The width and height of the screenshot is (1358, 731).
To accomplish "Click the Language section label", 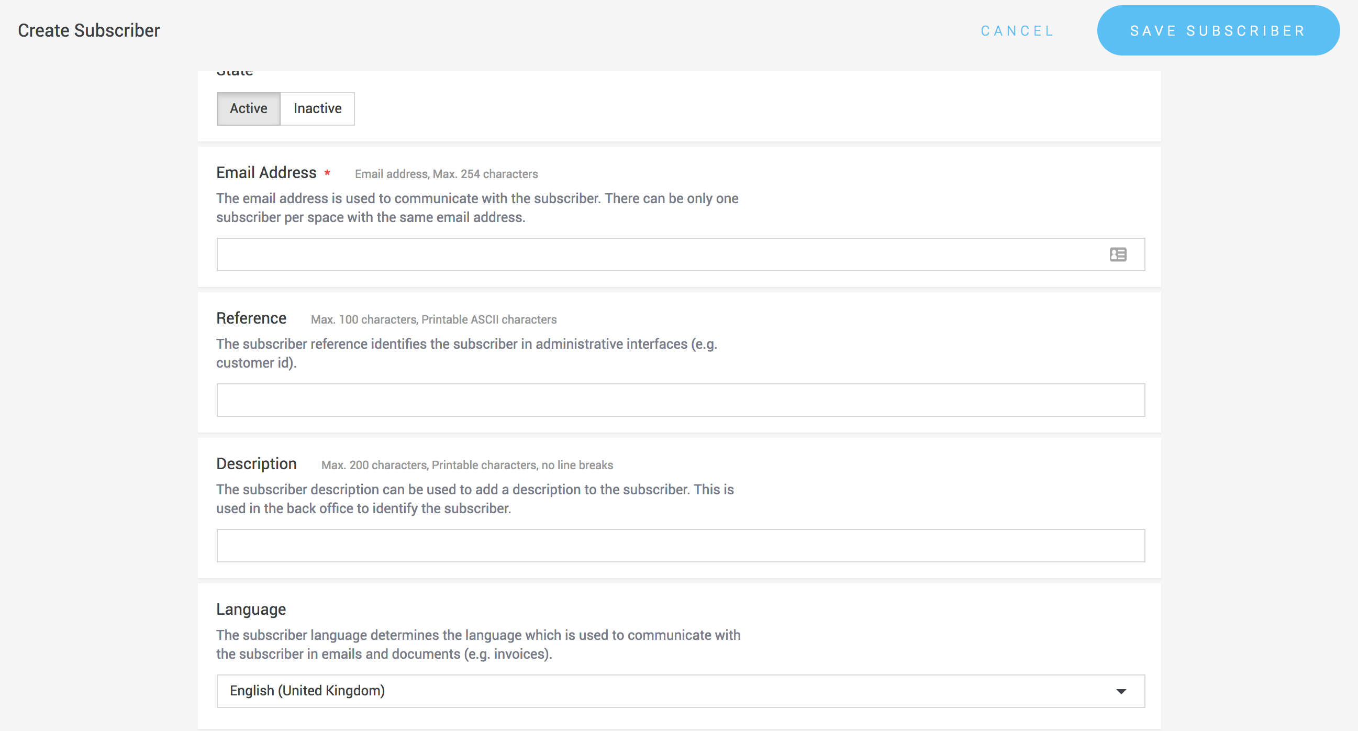I will (251, 609).
